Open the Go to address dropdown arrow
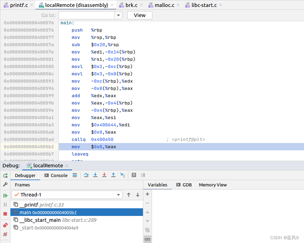This screenshot has height=243, width=304. (118, 15)
